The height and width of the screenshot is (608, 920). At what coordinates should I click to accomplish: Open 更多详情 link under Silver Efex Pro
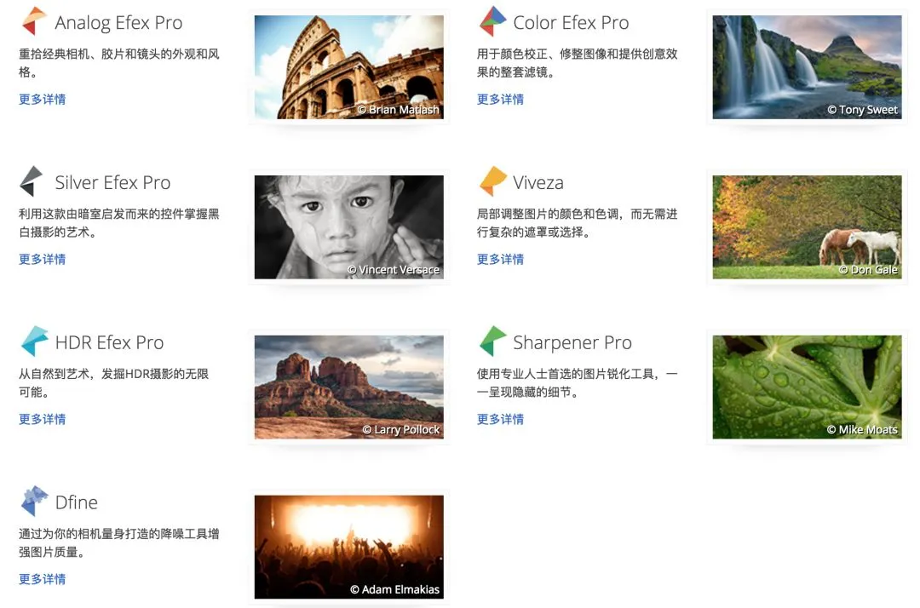click(43, 259)
